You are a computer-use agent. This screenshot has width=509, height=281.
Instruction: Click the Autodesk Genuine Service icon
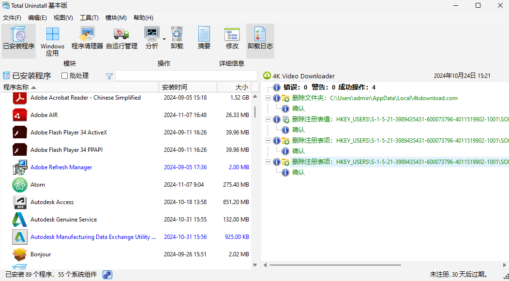click(19, 220)
